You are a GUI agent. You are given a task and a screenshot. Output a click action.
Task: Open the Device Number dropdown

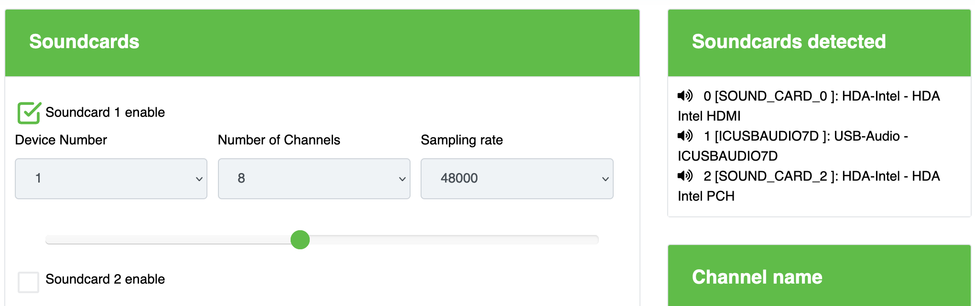click(111, 179)
